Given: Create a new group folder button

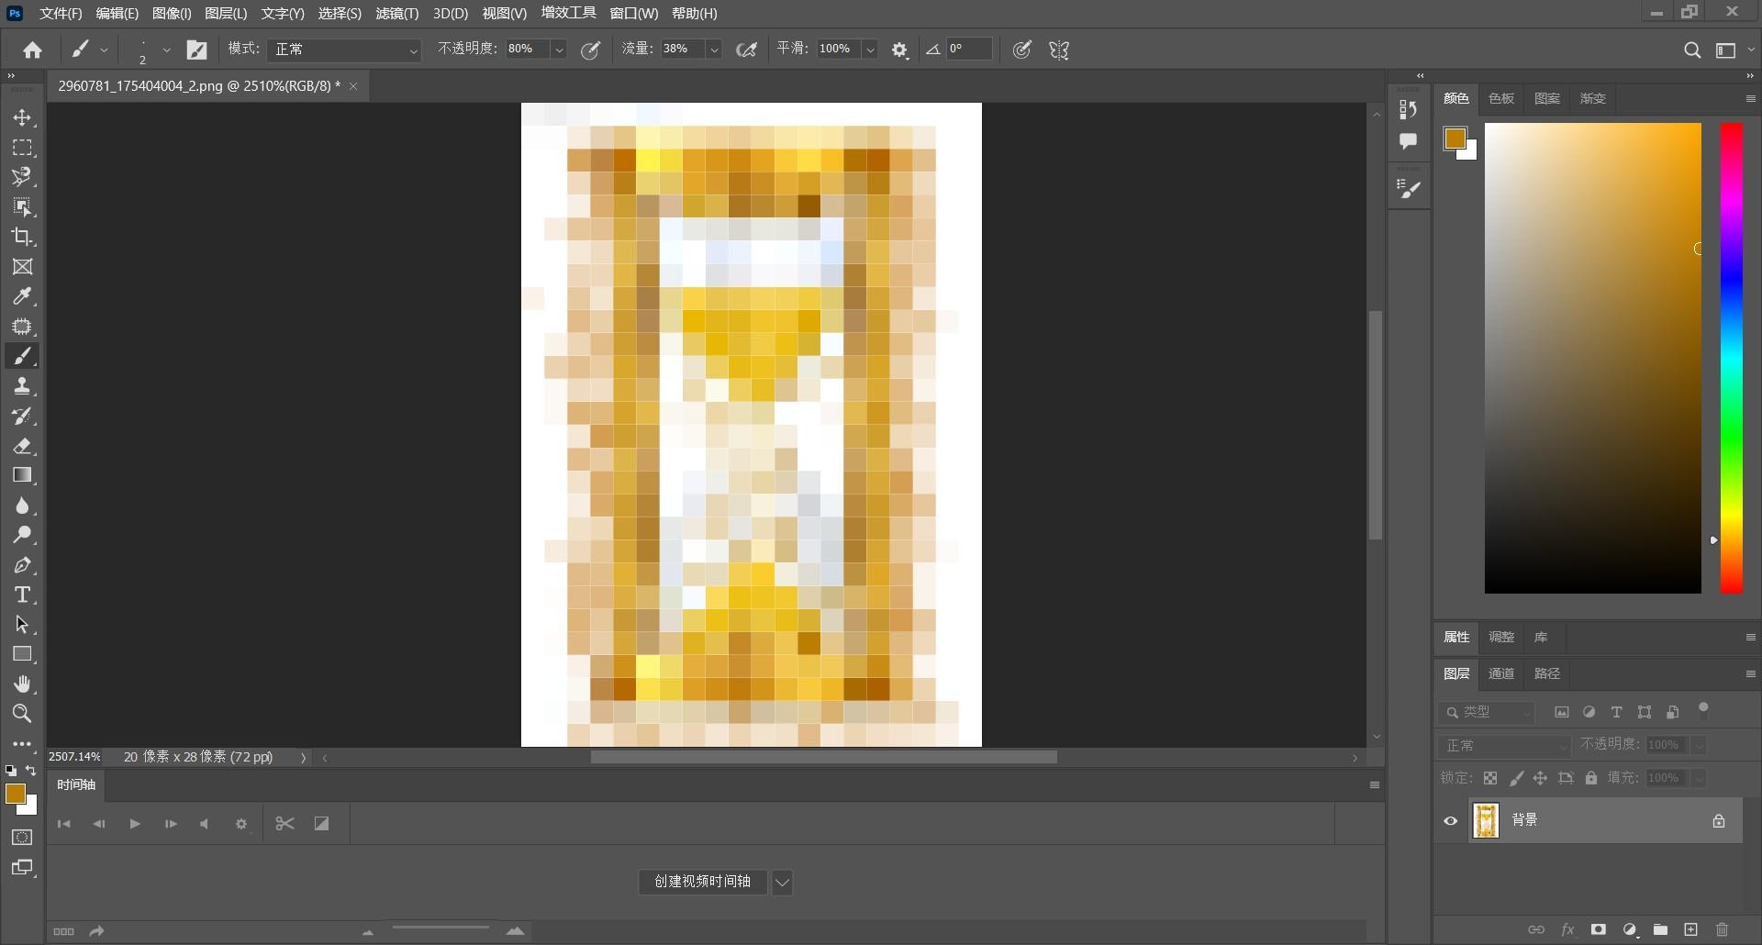Looking at the screenshot, I should point(1660,929).
